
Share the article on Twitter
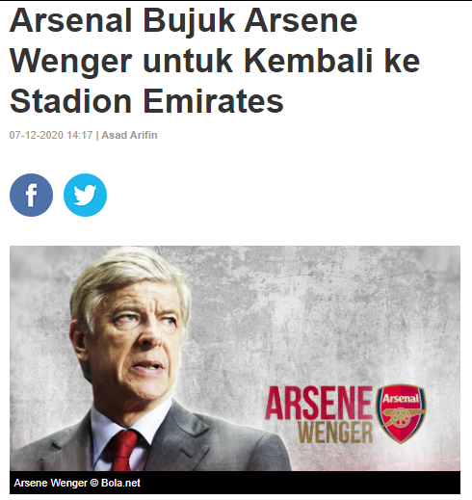[85, 195]
